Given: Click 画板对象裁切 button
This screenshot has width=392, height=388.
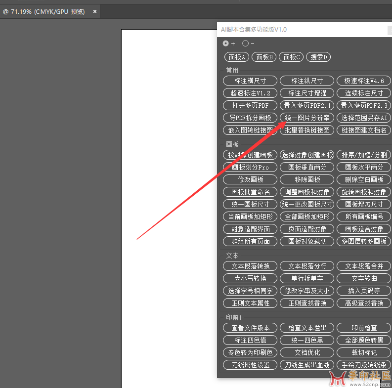Looking at the screenshot, I should tap(307, 241).
